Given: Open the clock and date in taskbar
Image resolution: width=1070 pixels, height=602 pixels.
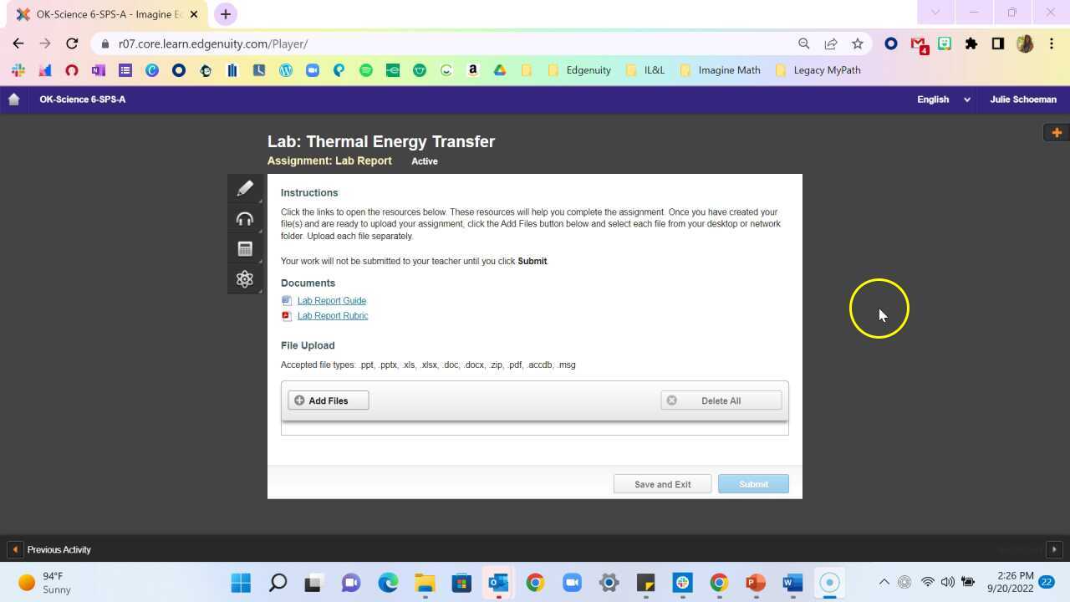Looking at the screenshot, I should (1010, 582).
